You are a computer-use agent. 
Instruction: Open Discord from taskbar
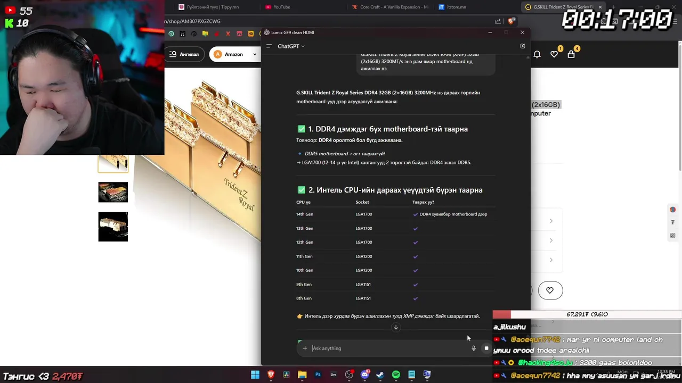(x=365, y=374)
